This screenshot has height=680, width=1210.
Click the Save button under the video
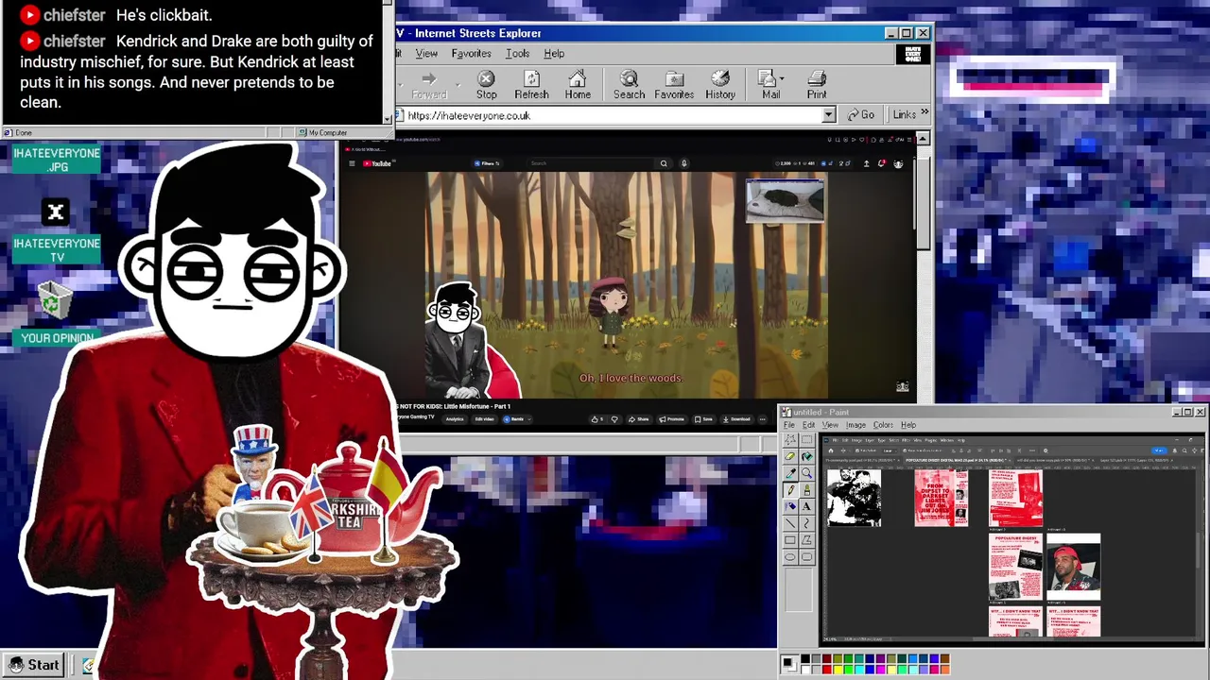click(703, 419)
